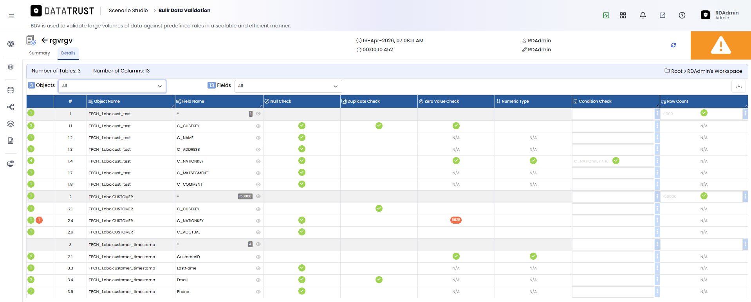Select the Details tab
Screen dimensions: 751x302
(x=68, y=53)
